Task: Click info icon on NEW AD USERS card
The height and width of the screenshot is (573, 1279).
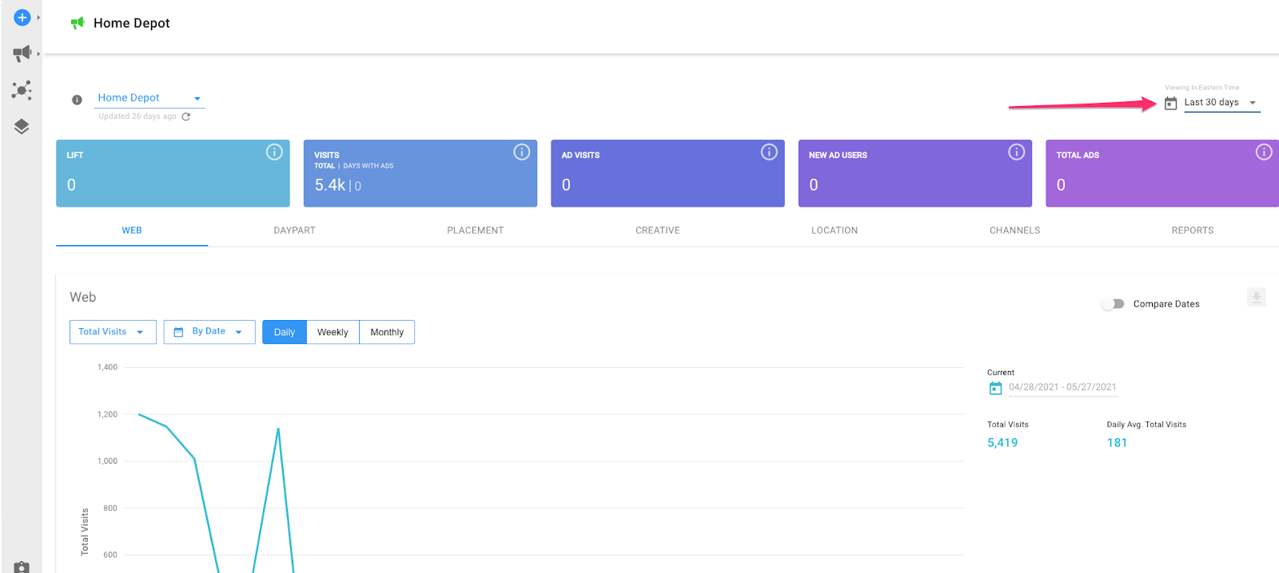Action: click(x=1016, y=152)
